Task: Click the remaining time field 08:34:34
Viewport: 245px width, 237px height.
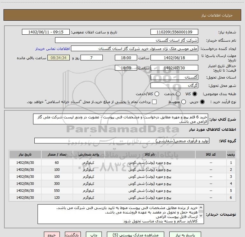Action: coord(59,58)
